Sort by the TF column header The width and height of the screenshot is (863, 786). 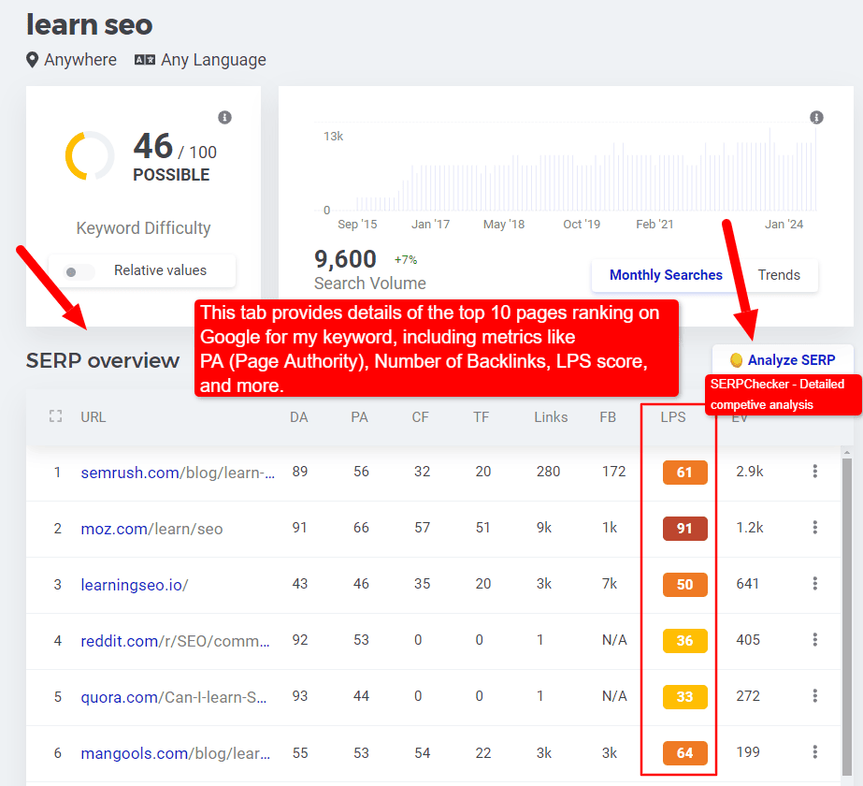click(x=481, y=417)
